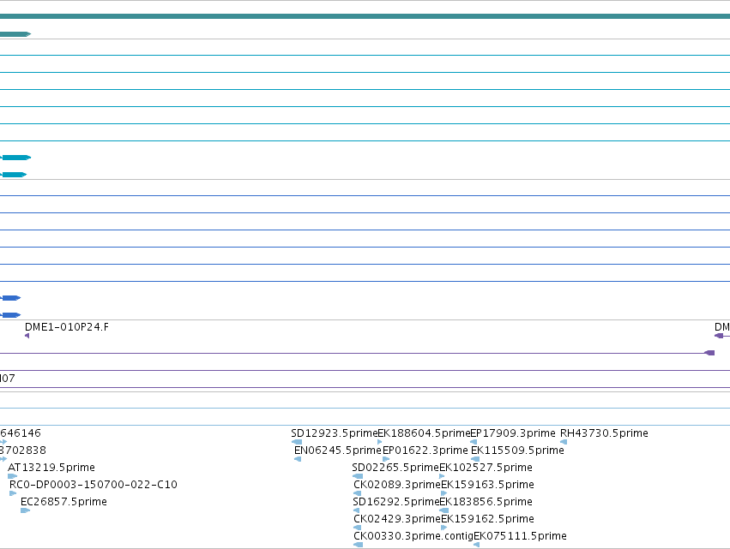The image size is (730, 549).
Task: Select the SD02265.5prime EST label
Action: click(x=395, y=468)
